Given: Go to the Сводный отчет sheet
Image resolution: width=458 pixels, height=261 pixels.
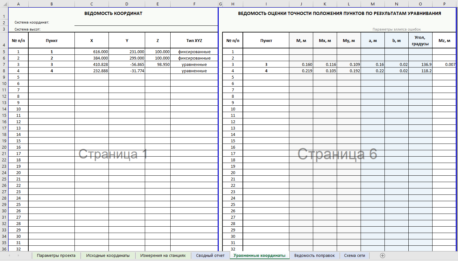Looking at the screenshot, I should click(x=210, y=256).
